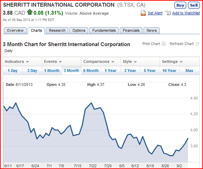Click the 8/26 x-axis date label
Viewport: 203px width, 169px height.
coord(165,166)
